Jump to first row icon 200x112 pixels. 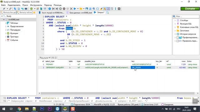coord(53,9)
